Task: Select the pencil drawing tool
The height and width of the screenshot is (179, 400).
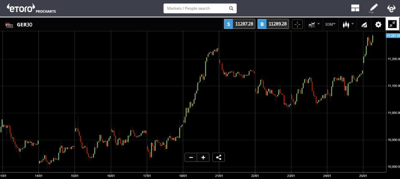Action: (x=373, y=8)
